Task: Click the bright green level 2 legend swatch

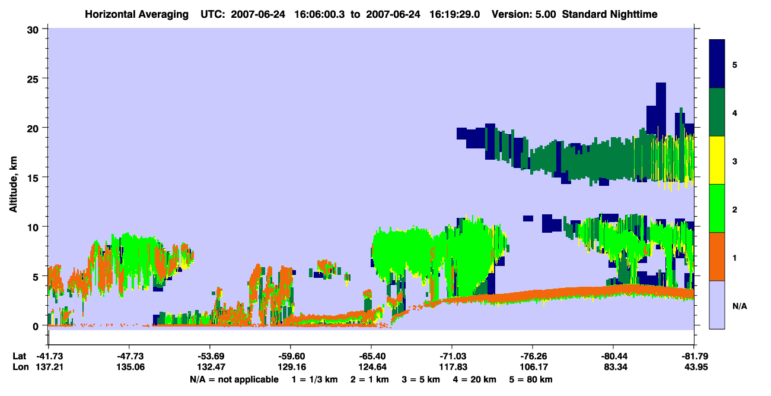Action: (717, 208)
